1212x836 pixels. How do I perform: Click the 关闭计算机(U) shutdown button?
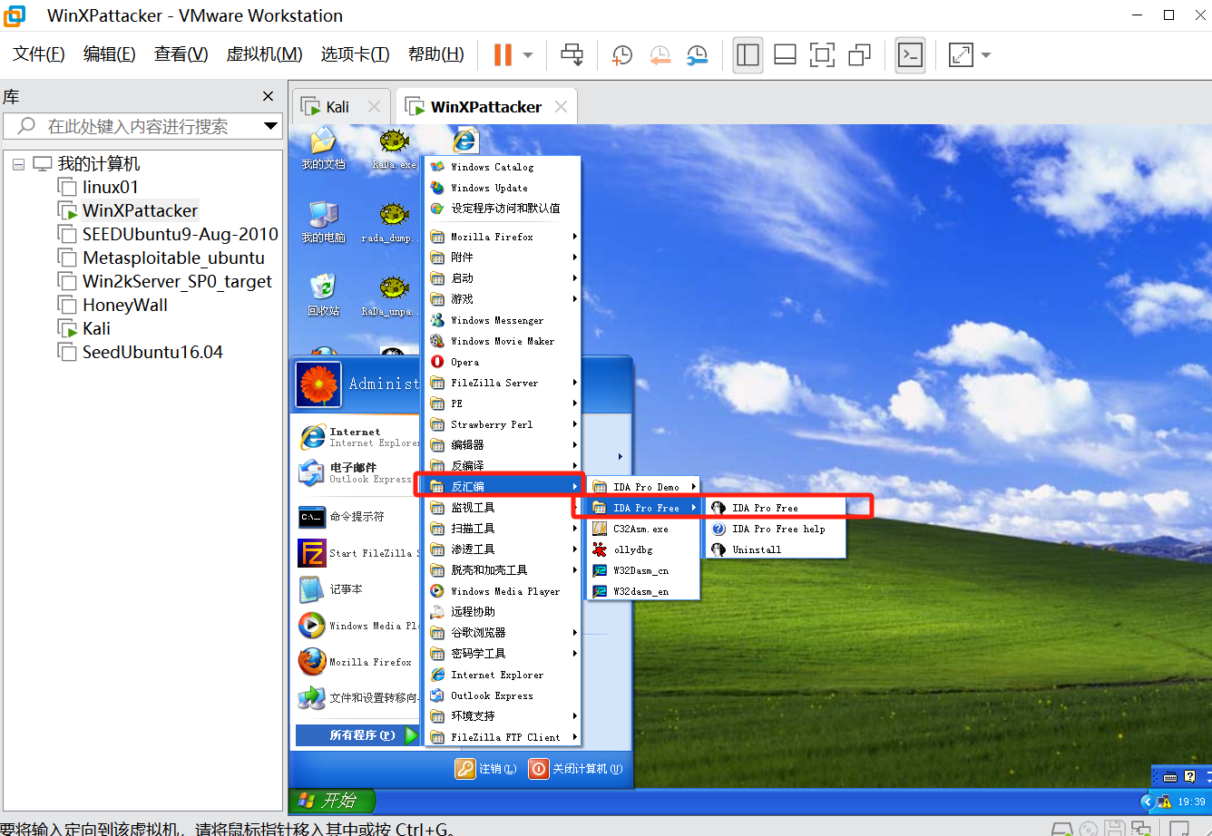point(575,769)
